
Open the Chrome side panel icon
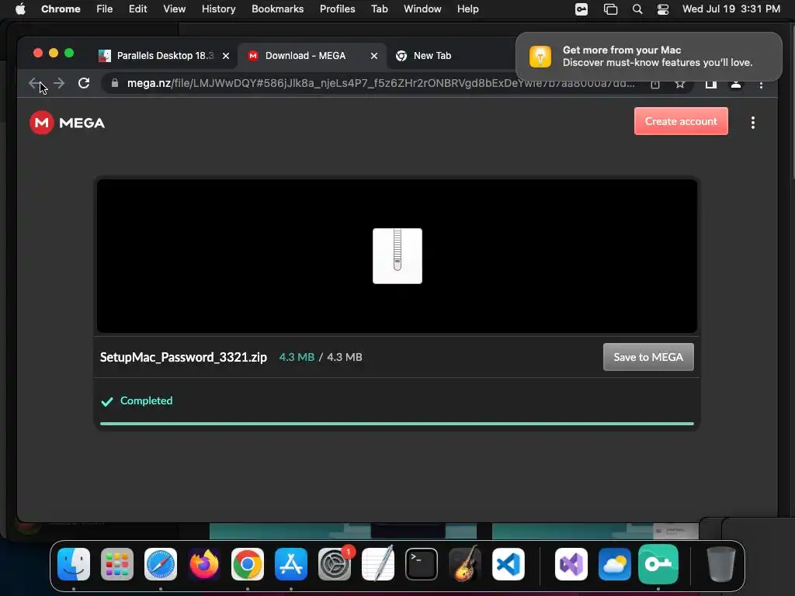coord(711,84)
